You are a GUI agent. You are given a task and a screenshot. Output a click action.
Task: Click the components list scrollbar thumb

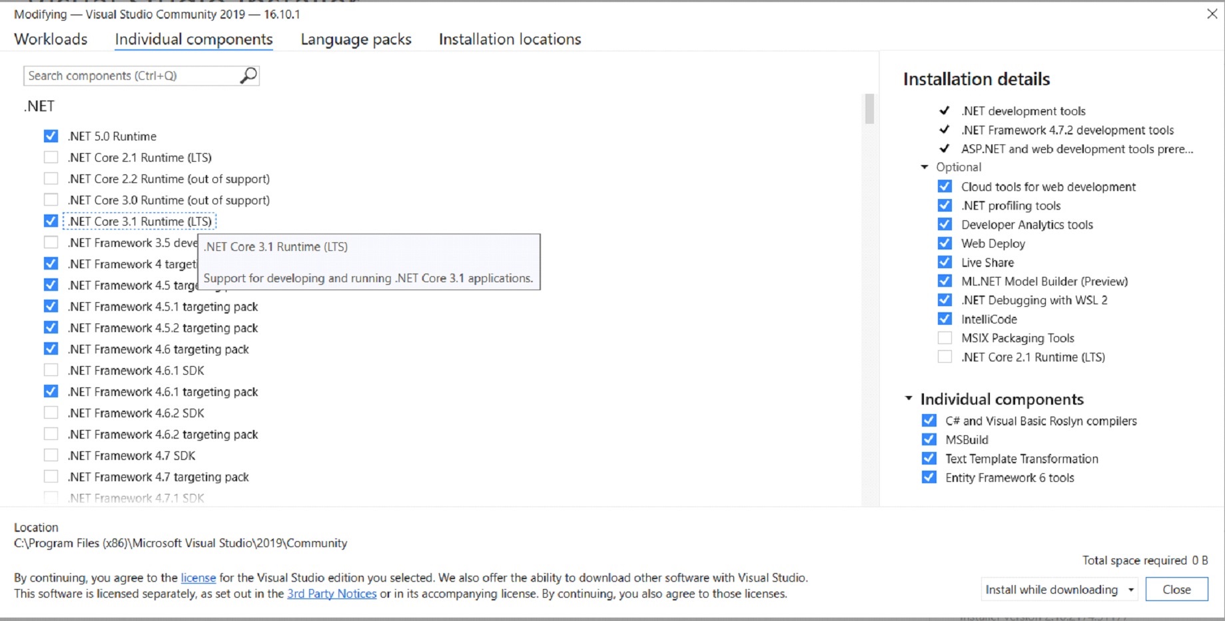pyautogui.click(x=869, y=109)
